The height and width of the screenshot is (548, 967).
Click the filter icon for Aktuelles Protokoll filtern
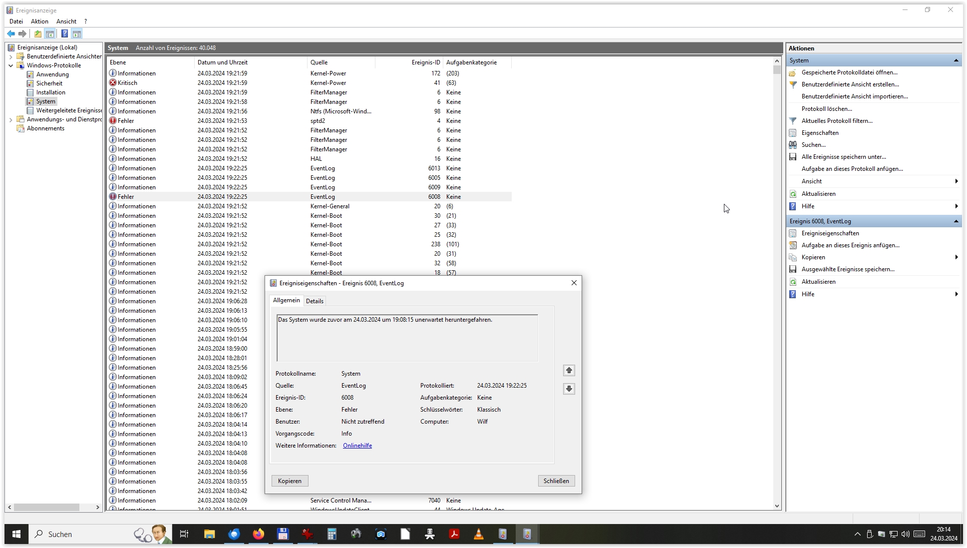[x=793, y=121]
